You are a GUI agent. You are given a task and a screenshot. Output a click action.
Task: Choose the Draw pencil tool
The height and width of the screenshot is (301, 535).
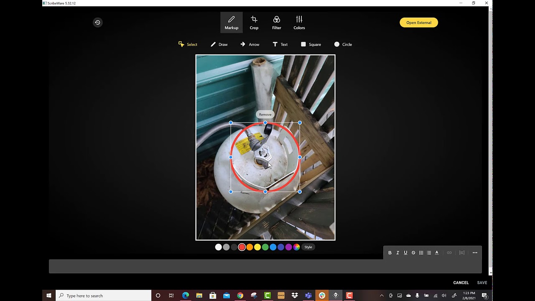pyautogui.click(x=219, y=44)
